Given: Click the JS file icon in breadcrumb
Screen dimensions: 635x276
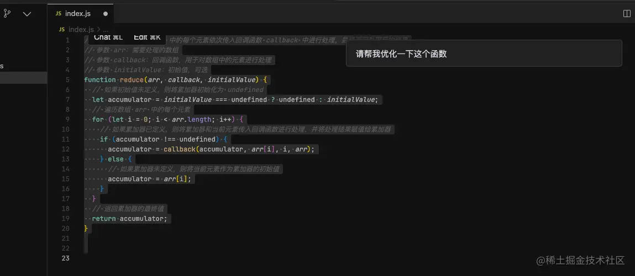Looking at the screenshot, I should point(62,29).
